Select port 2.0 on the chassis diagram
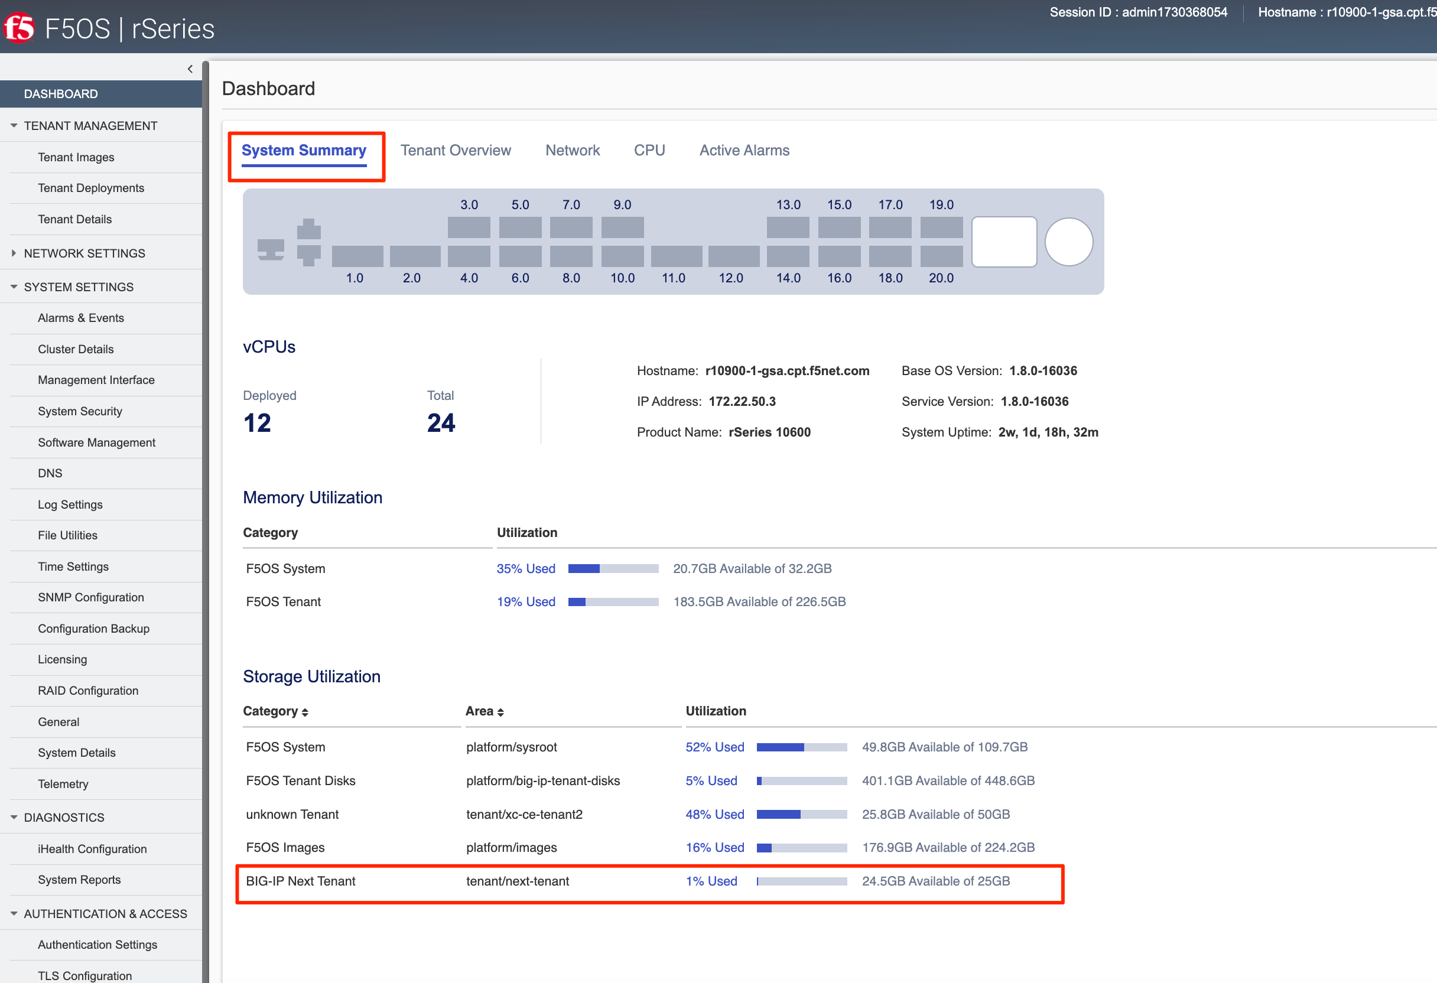The height and width of the screenshot is (983, 1437). point(415,256)
